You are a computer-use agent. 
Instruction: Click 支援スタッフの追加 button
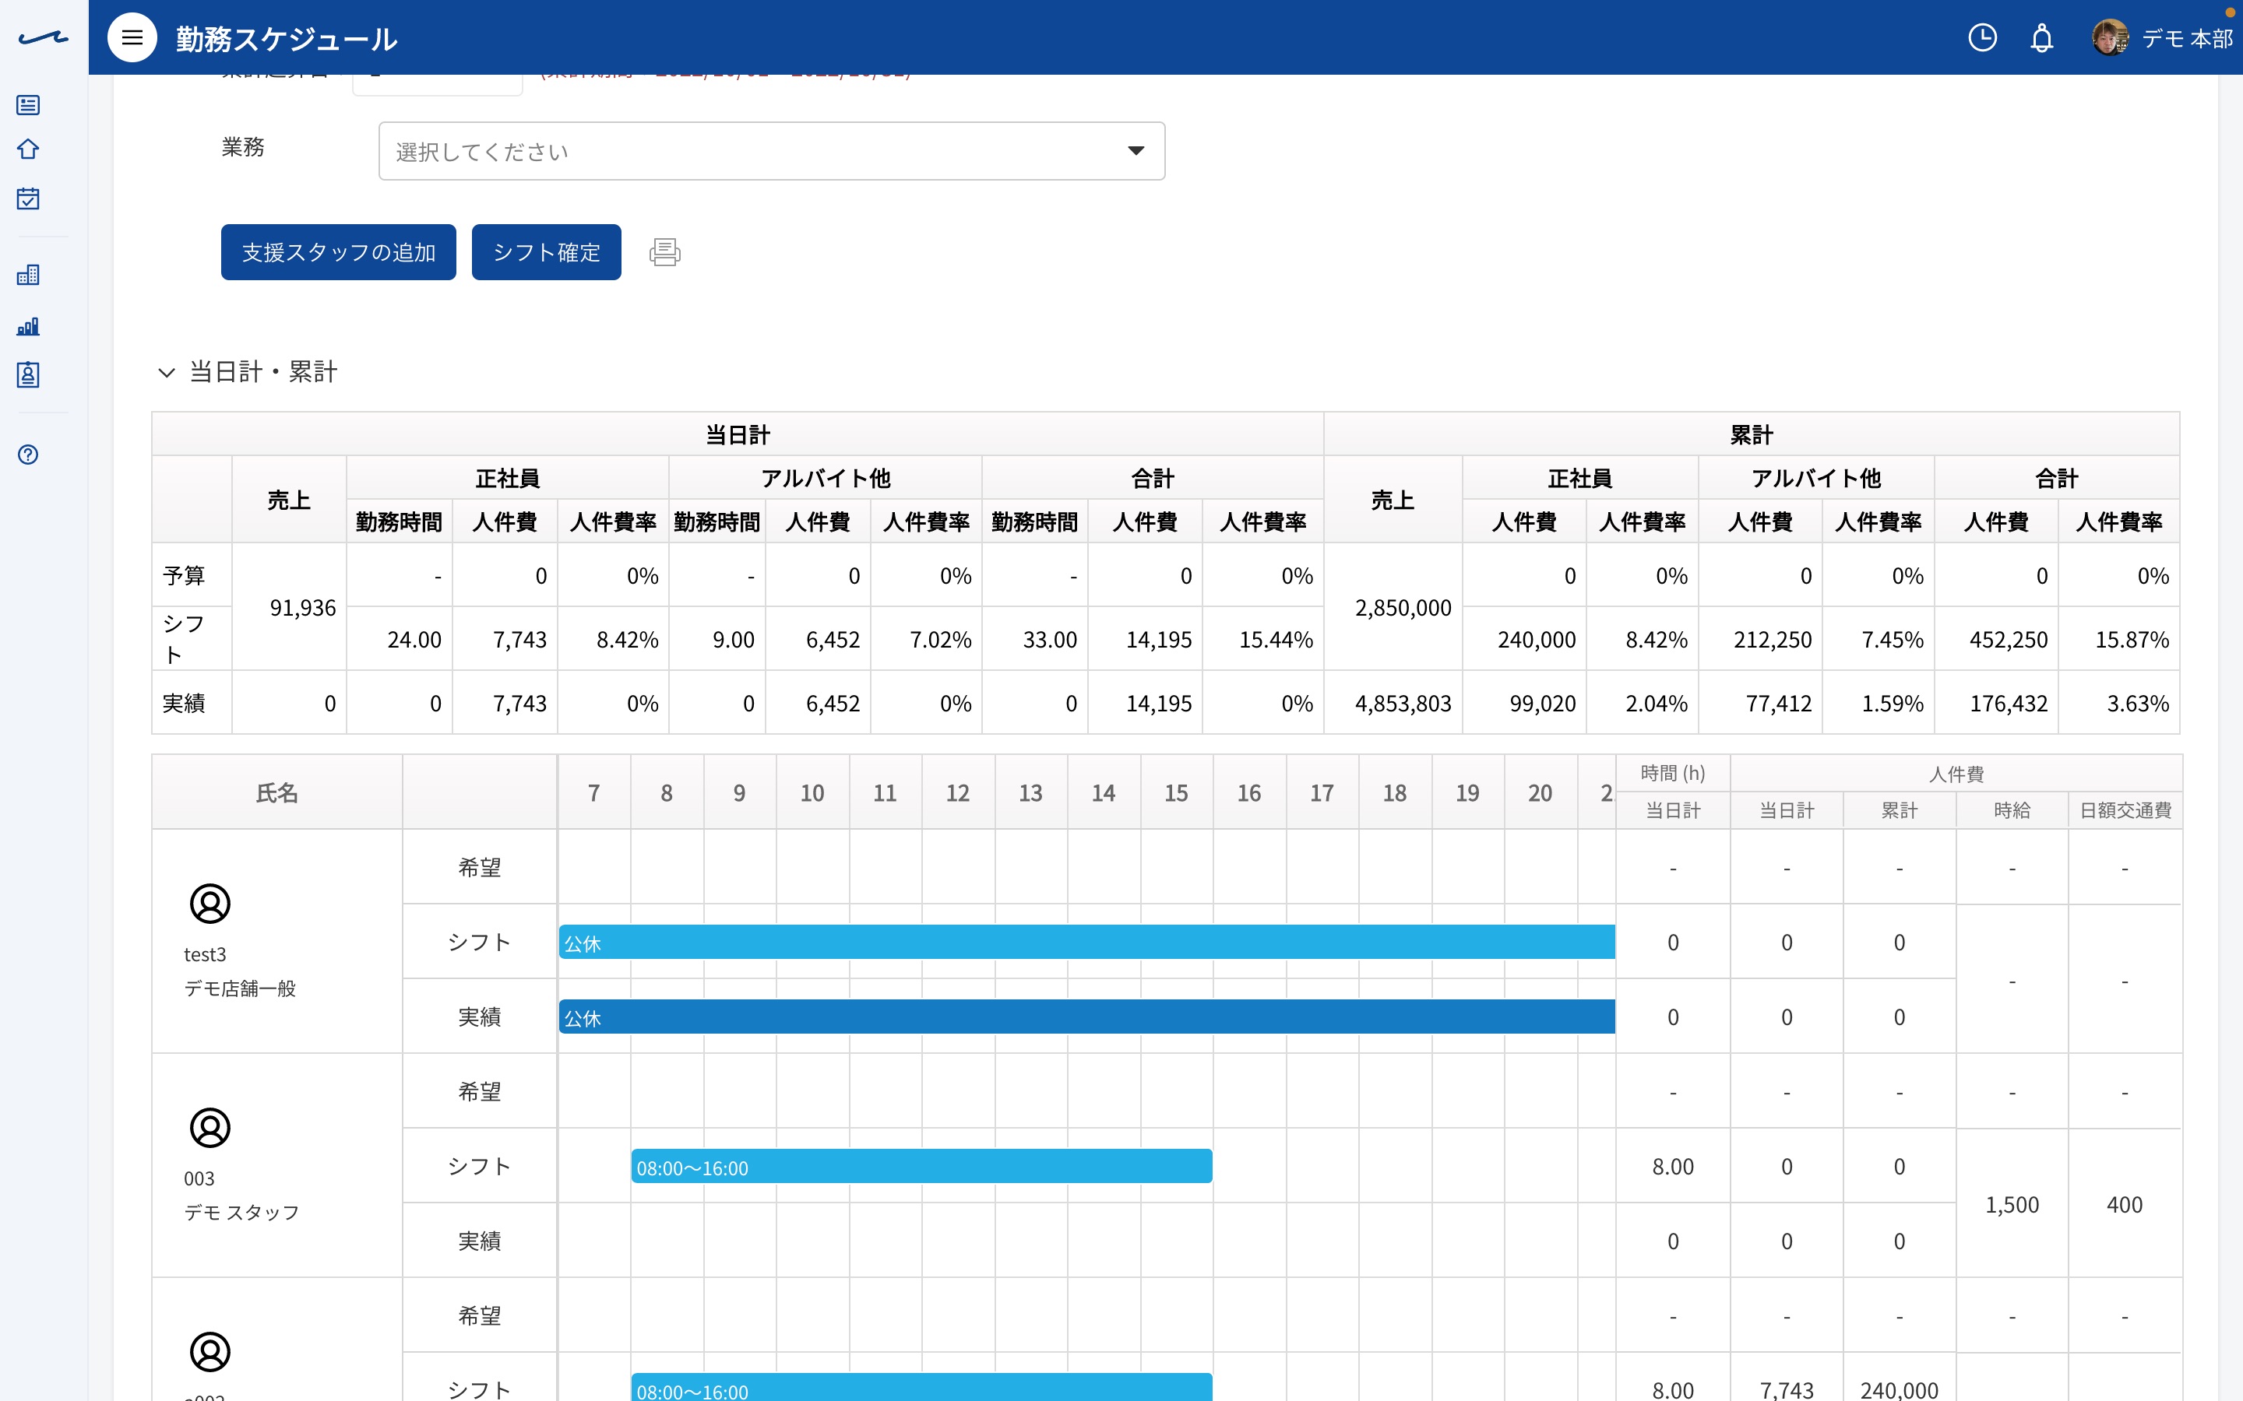click(338, 252)
